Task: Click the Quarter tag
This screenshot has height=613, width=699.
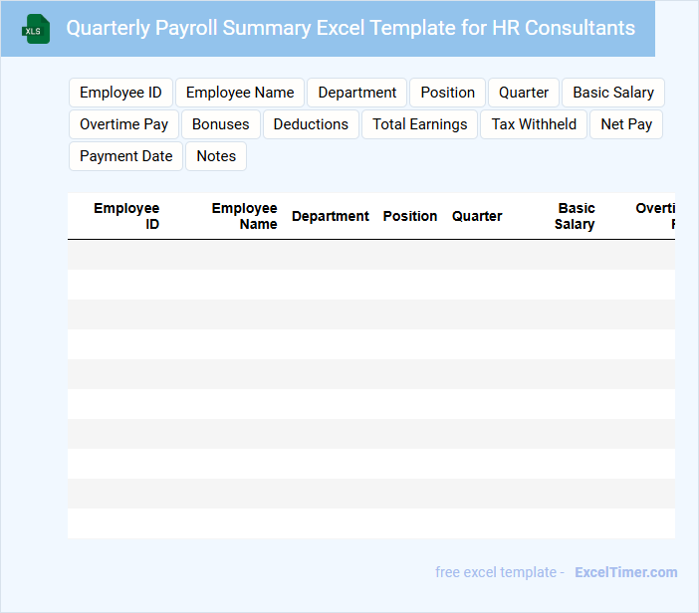Action: point(524,93)
